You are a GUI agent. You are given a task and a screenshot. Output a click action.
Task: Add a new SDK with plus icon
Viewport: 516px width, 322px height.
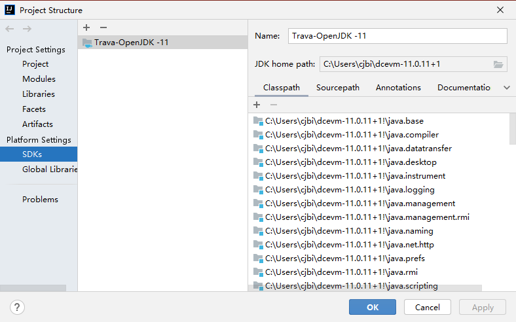coord(86,27)
